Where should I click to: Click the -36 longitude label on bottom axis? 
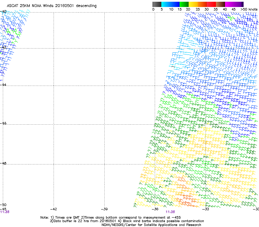[x=155, y=209]
